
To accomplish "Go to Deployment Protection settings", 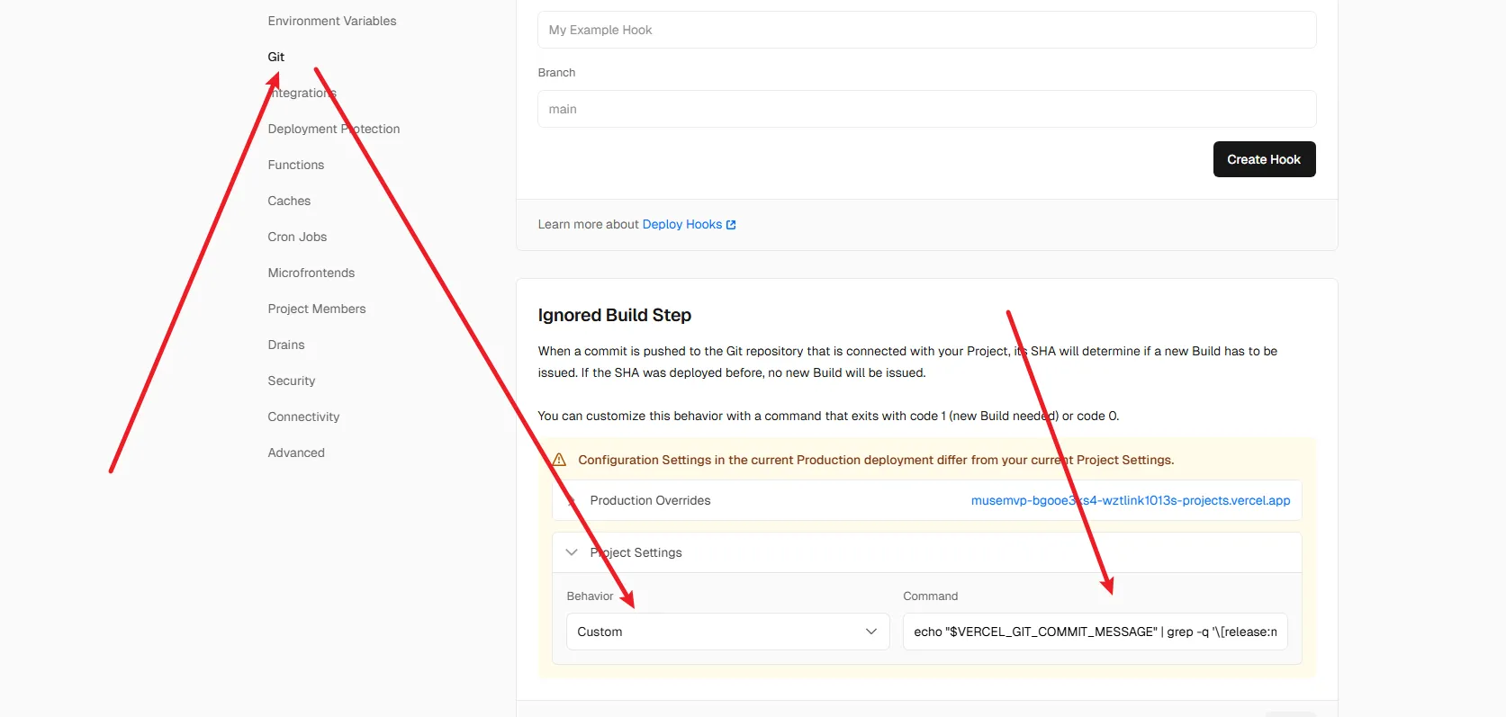I will click(x=334, y=129).
